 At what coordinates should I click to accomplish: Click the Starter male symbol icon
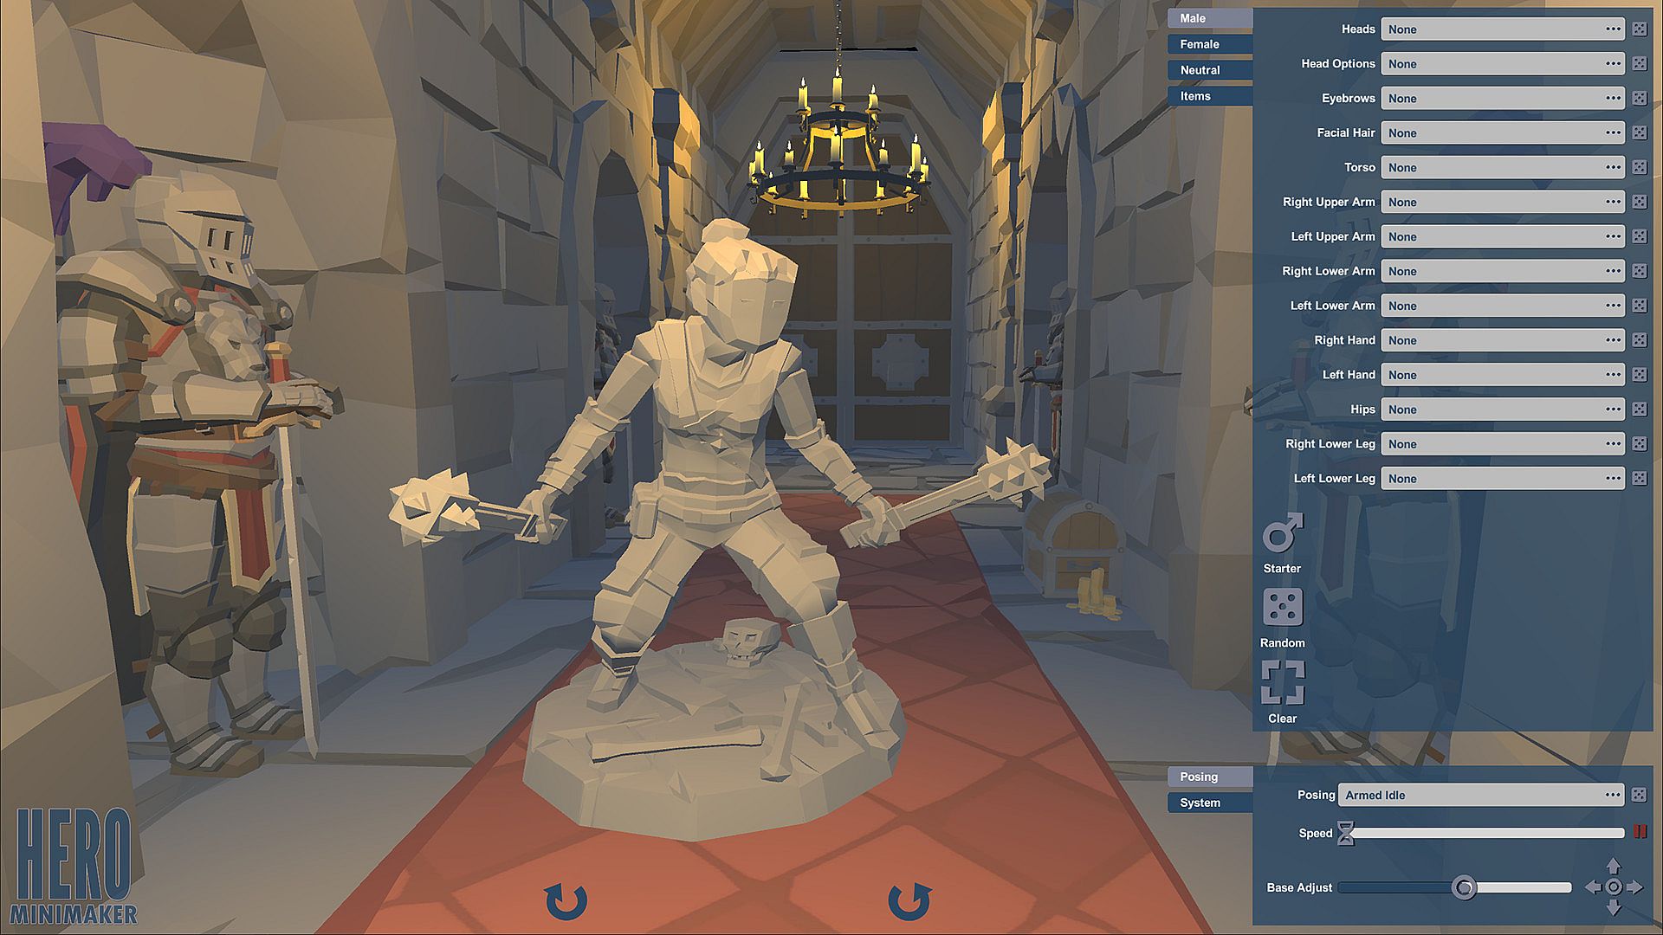coord(1282,533)
